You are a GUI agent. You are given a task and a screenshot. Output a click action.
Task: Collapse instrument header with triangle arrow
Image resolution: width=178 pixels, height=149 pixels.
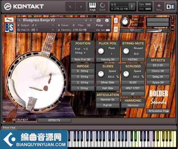coord(19,20)
